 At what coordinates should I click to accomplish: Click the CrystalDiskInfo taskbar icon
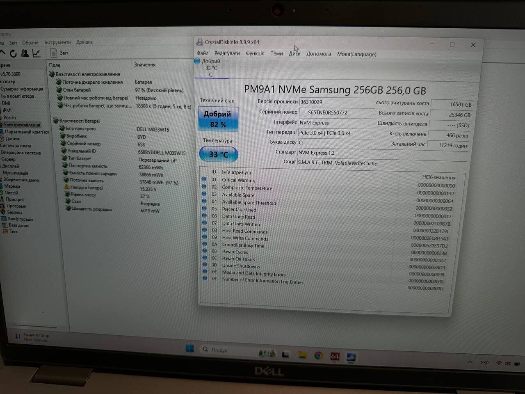351,357
